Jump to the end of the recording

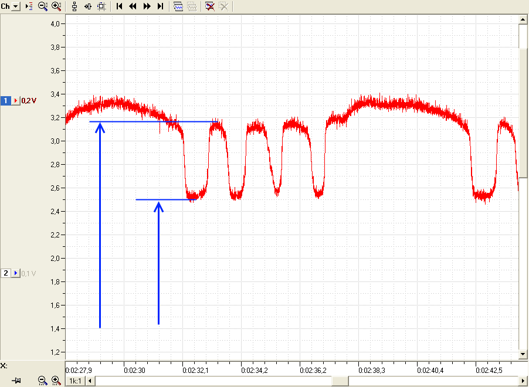coord(161,6)
